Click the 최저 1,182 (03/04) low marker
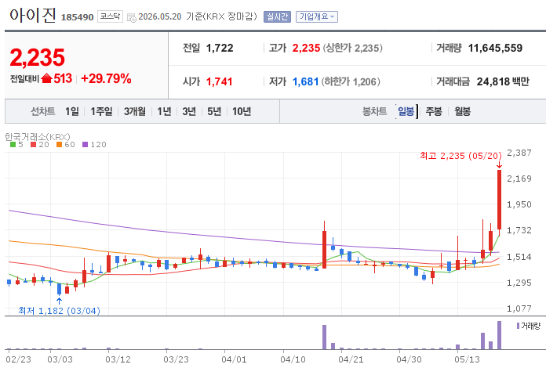The image size is (546, 368). tap(59, 311)
